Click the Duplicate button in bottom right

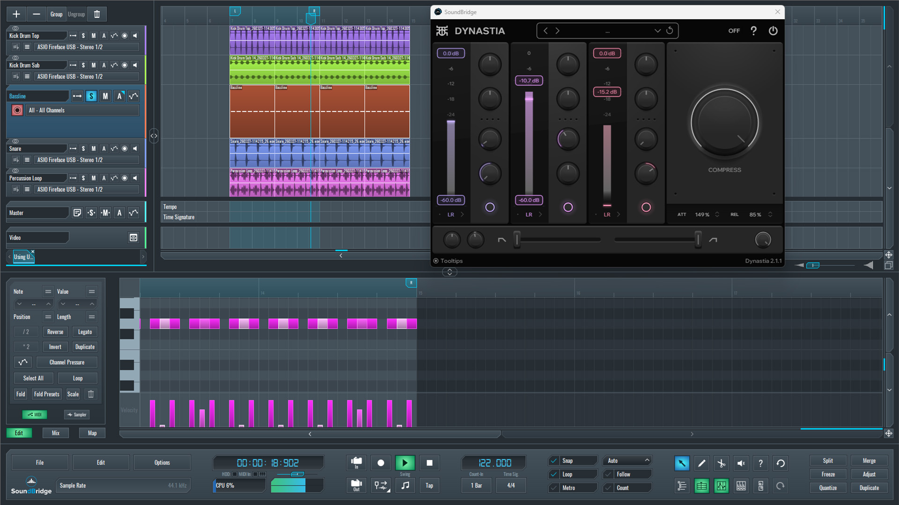(x=869, y=488)
